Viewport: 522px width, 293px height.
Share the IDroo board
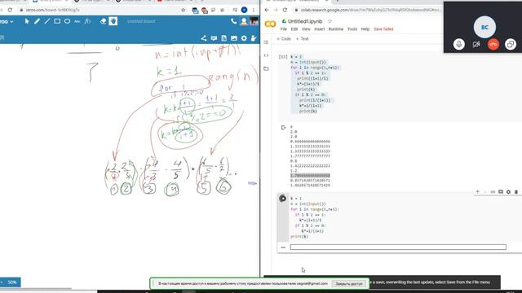[x=204, y=38]
